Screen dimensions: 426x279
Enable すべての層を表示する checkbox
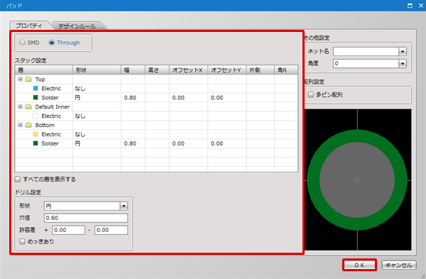pyautogui.click(x=18, y=179)
